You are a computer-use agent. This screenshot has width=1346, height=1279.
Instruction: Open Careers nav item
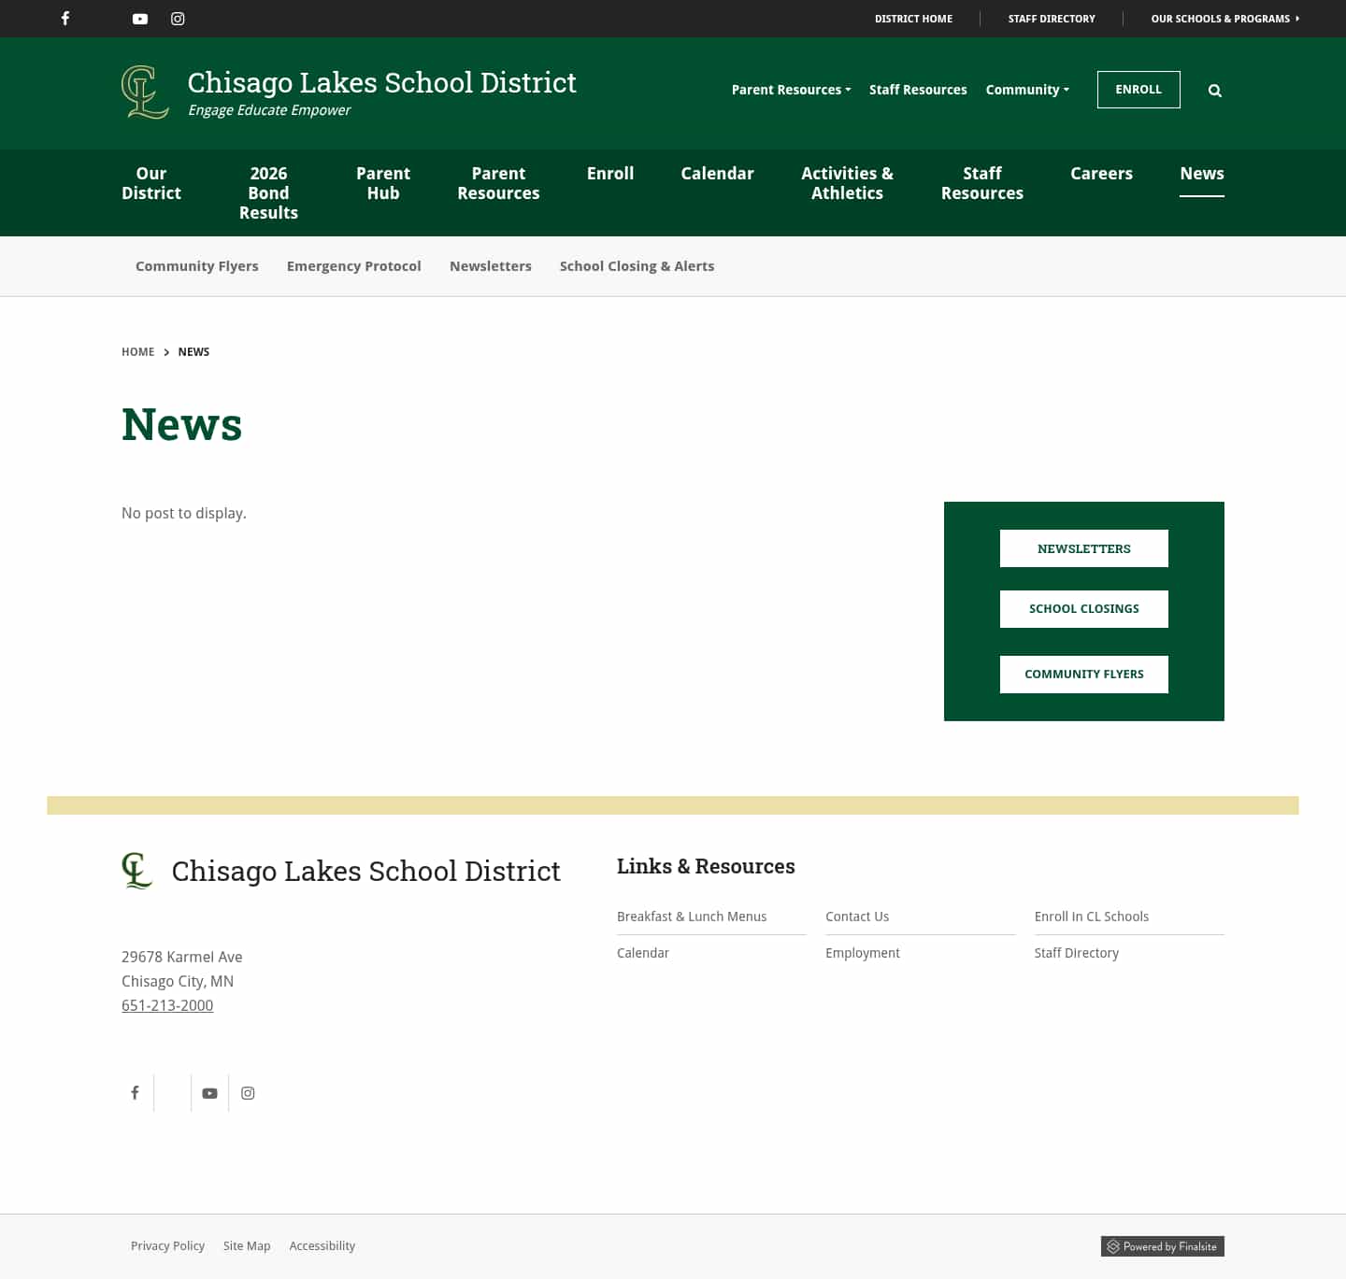pos(1101,174)
